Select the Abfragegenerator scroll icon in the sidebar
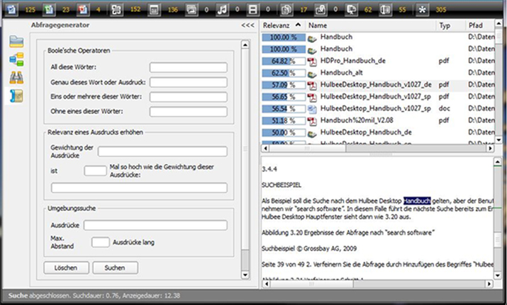This screenshot has width=507, height=305. pos(16,97)
